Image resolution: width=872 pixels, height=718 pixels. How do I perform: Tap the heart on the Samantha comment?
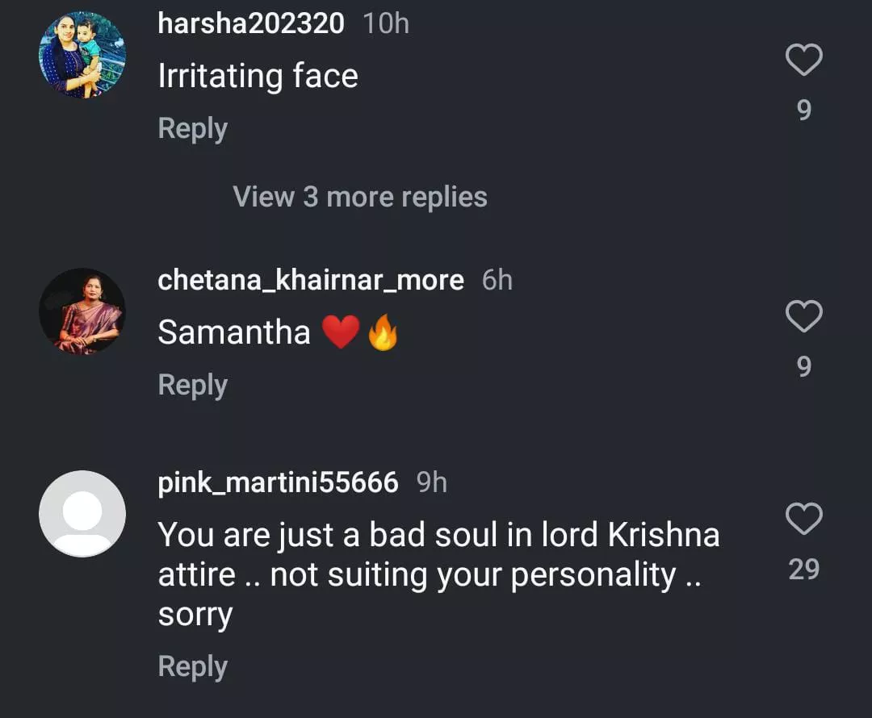[x=803, y=317]
